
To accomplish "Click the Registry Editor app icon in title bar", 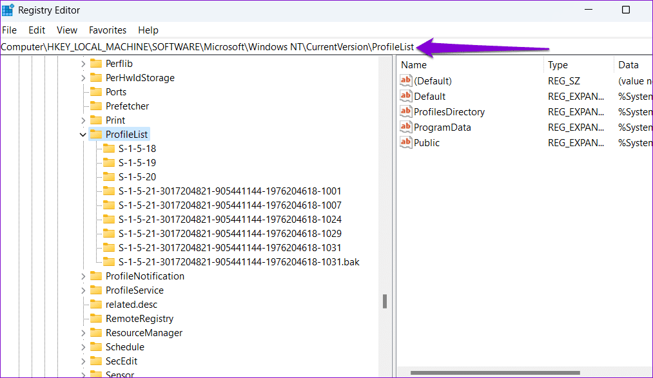I will (8, 10).
